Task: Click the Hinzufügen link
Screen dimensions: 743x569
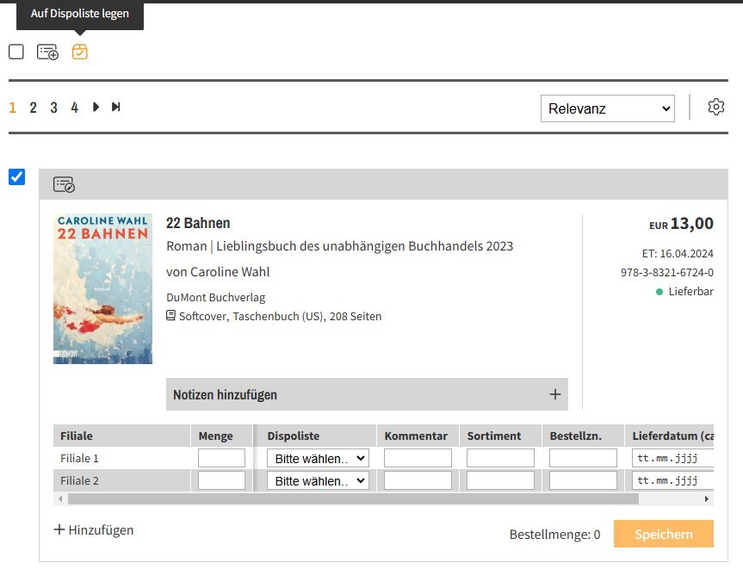Action: (94, 529)
